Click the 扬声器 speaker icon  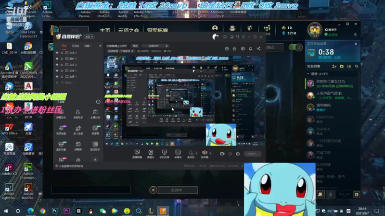coord(204,153)
